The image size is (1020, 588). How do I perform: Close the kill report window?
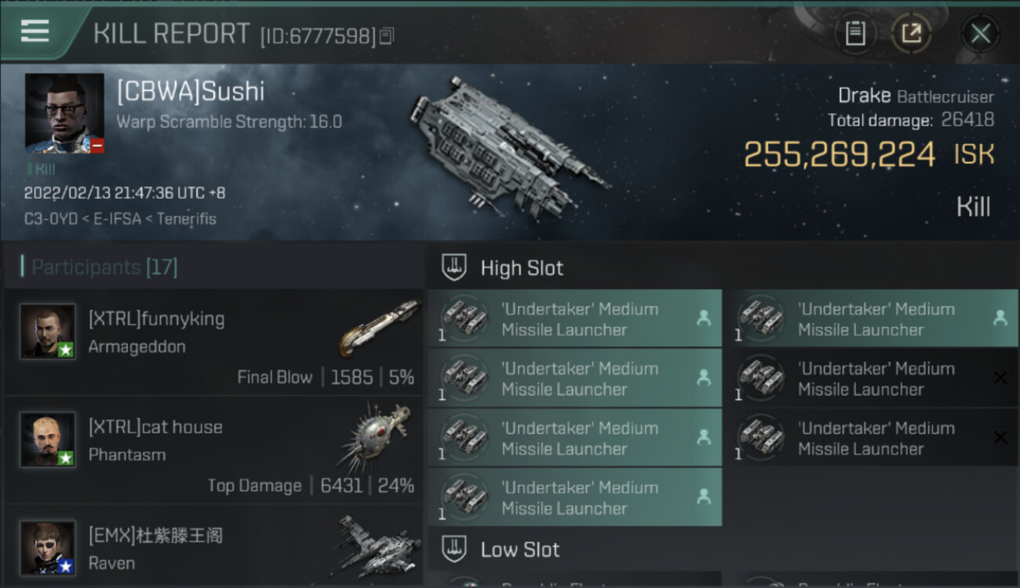point(980,34)
